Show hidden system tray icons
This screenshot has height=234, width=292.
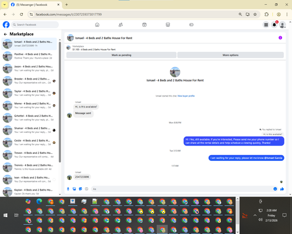[255, 215]
